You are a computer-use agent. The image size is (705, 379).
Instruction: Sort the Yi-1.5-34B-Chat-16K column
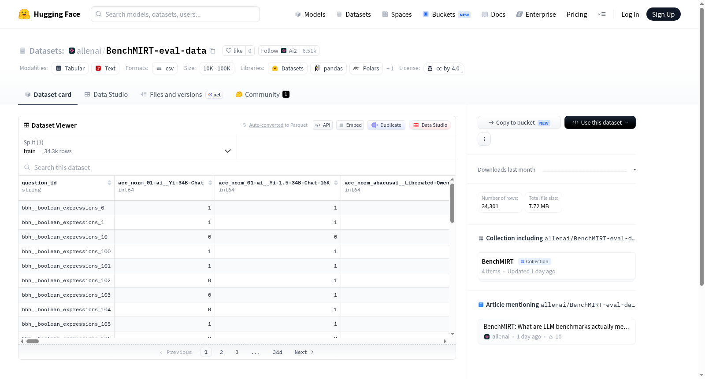pyautogui.click(x=336, y=183)
